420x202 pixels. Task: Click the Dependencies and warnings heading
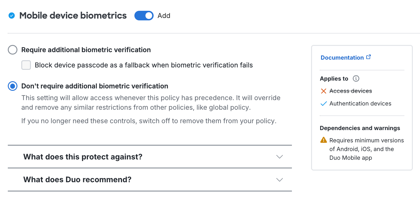360,128
